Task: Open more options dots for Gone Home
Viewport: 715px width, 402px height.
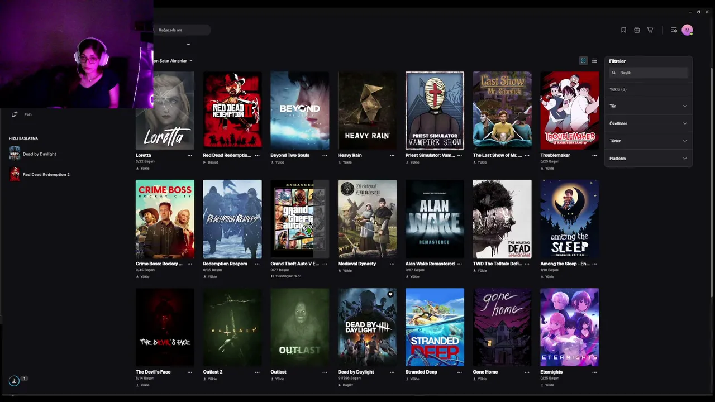Action: (x=527, y=372)
